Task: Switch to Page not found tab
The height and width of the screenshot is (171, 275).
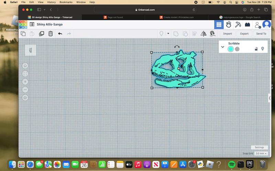Action: pyautogui.click(x=113, y=17)
